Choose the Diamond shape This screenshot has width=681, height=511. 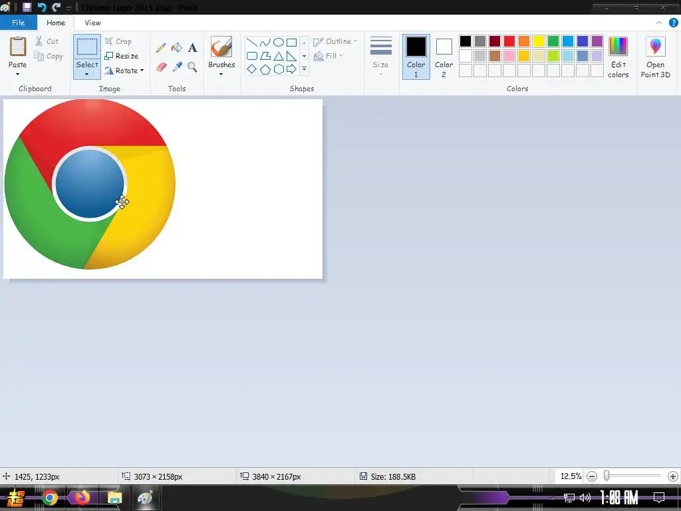coord(252,69)
